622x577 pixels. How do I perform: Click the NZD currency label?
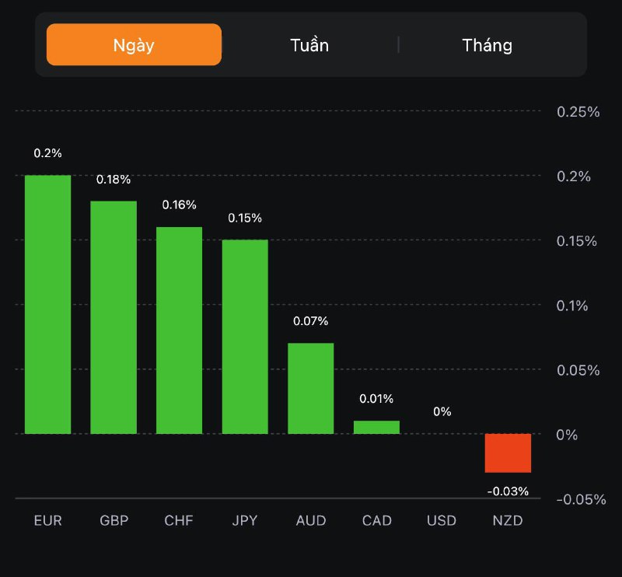point(508,520)
